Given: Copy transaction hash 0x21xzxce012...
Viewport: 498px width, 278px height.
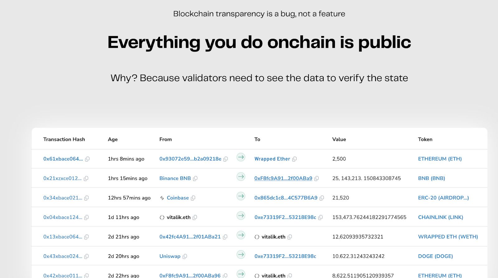Looking at the screenshot, I should coord(86,178).
